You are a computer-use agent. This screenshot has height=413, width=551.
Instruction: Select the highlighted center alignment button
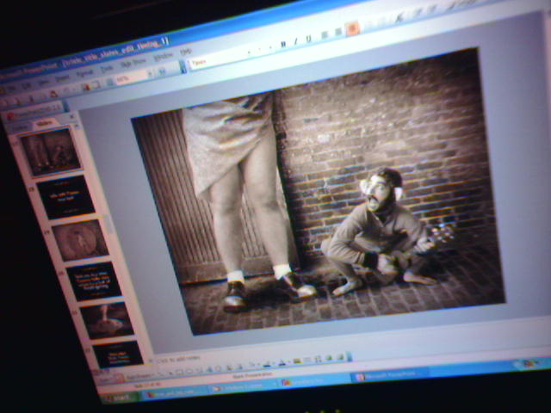pyautogui.click(x=351, y=29)
